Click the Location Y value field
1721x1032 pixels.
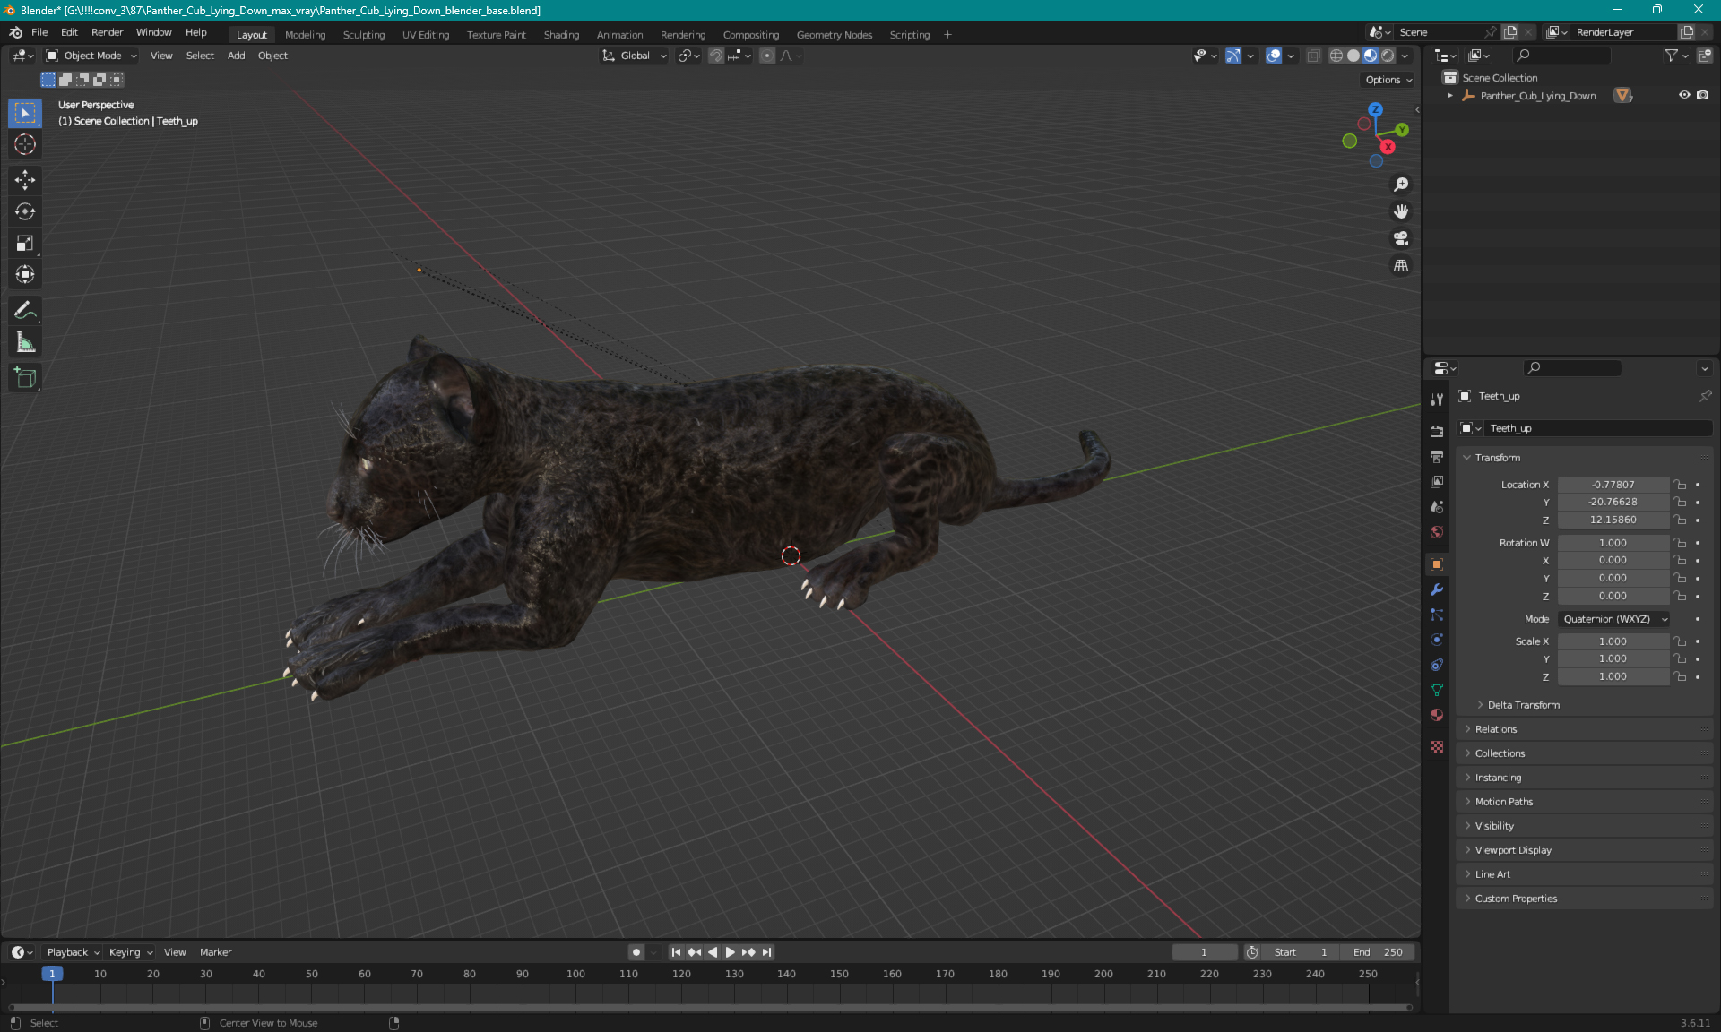pyautogui.click(x=1613, y=503)
